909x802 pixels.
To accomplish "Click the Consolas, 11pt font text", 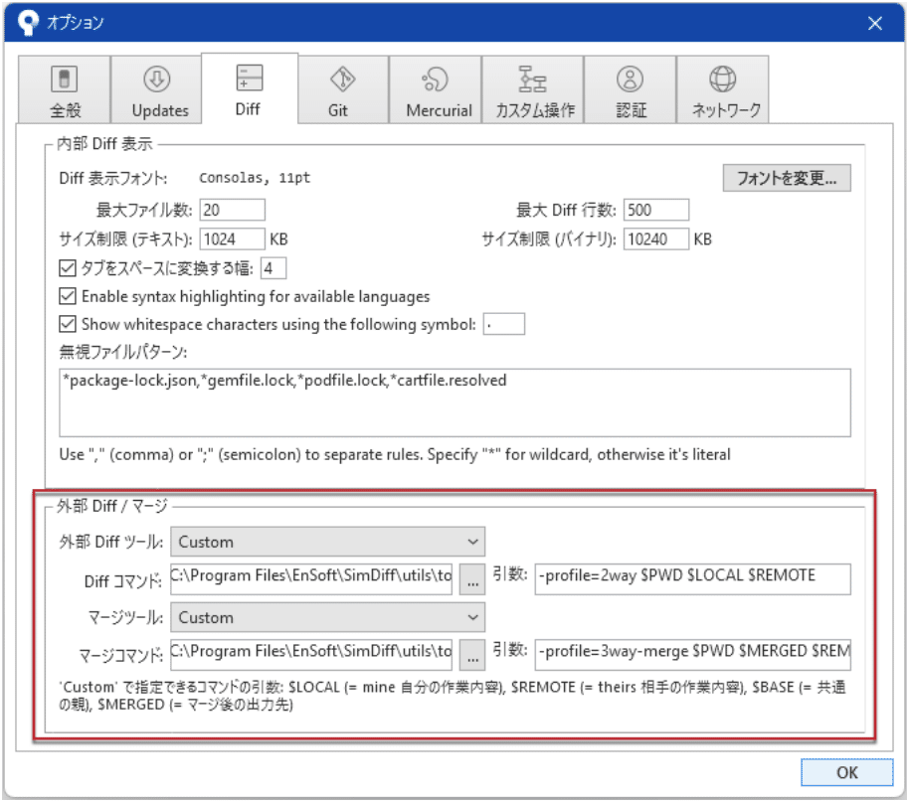I will tap(255, 178).
